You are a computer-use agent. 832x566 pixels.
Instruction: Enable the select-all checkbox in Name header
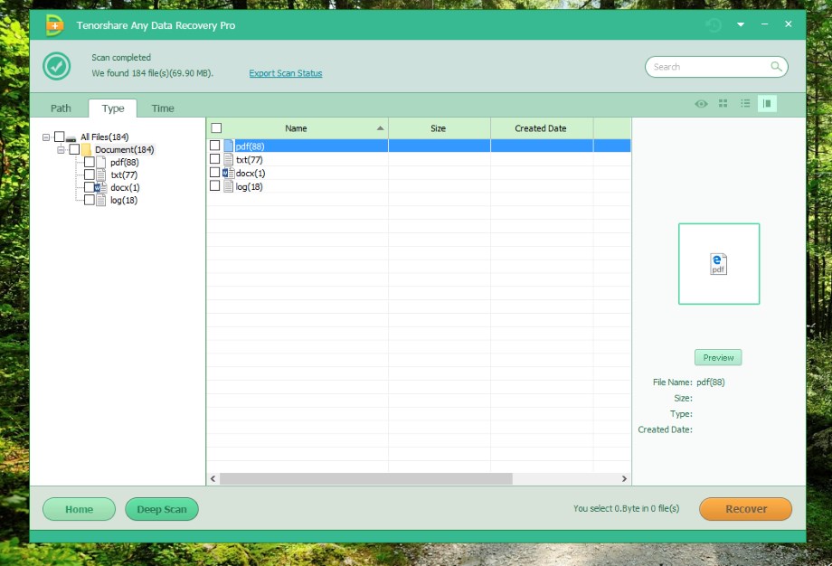[216, 128]
